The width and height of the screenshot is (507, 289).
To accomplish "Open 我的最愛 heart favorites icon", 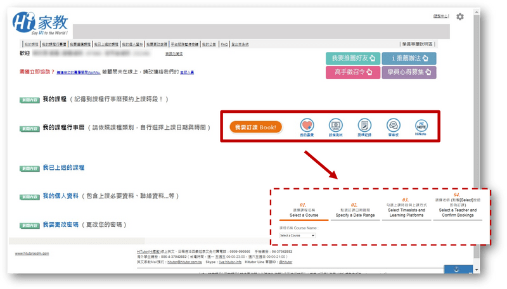I will (x=307, y=125).
